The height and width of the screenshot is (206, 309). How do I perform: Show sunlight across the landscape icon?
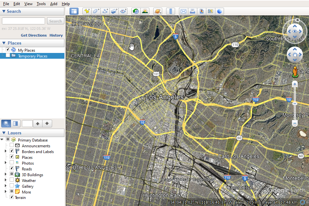[145, 11]
